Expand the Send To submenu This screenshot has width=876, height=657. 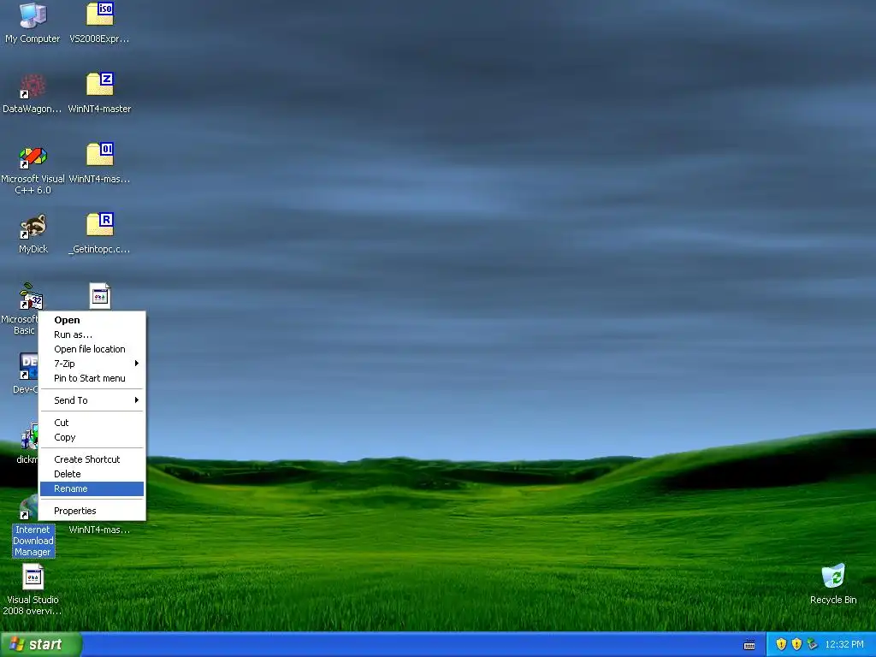(x=92, y=400)
